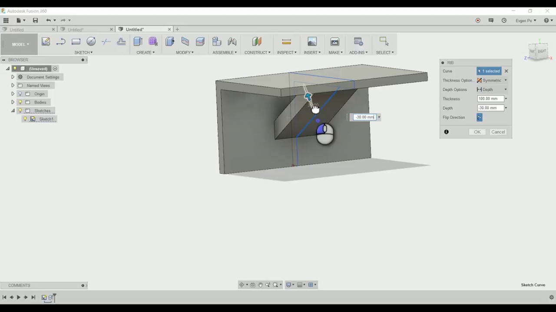Collapse the Sketches folder node
556x312 pixels.
[13, 110]
